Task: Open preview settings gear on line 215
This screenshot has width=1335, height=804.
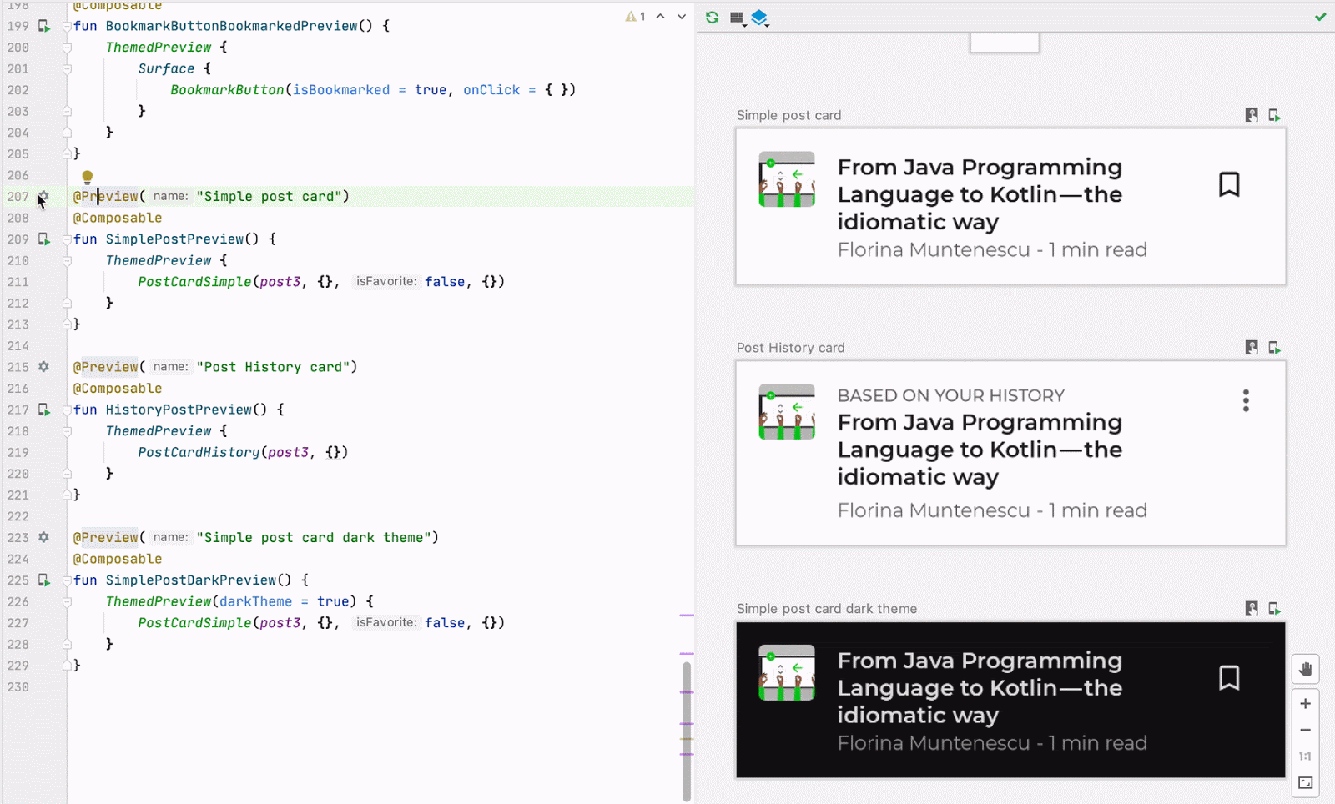Action: pyautogui.click(x=43, y=367)
